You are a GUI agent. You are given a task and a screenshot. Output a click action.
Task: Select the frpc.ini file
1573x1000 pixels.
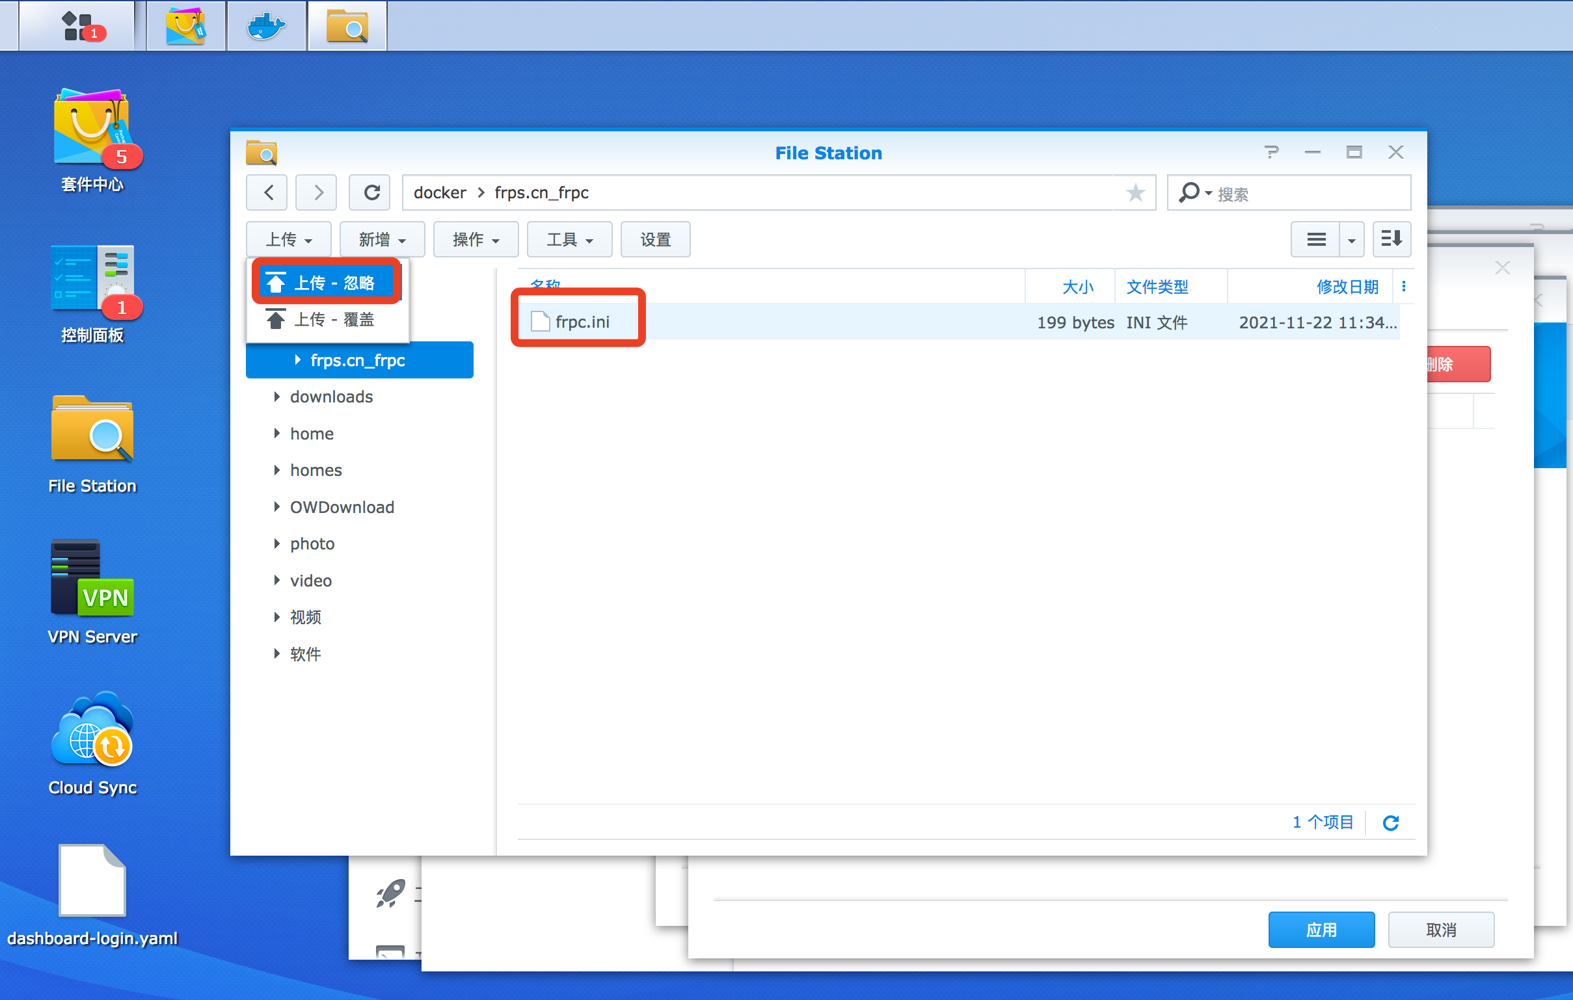(x=582, y=322)
